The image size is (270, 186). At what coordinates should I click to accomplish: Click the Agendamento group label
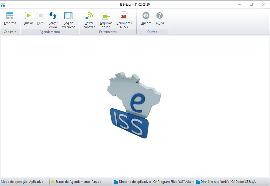click(50, 32)
